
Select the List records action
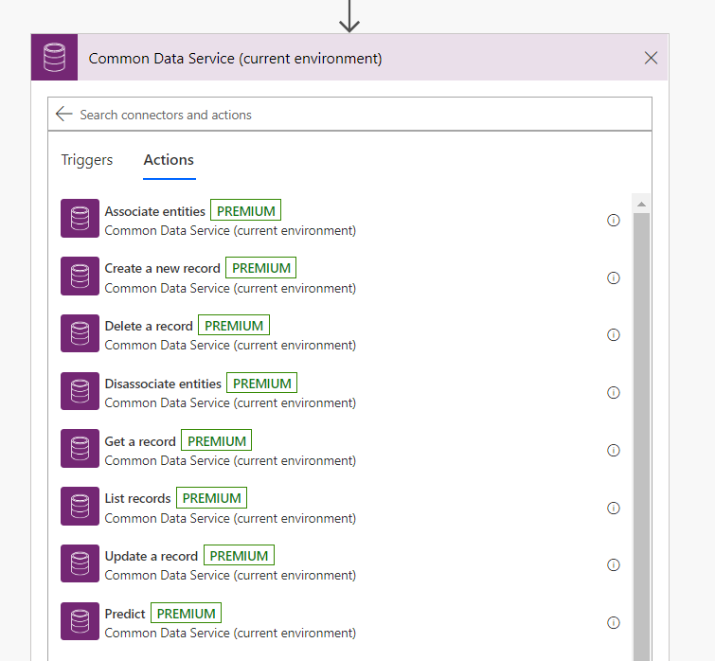pyautogui.click(x=137, y=499)
